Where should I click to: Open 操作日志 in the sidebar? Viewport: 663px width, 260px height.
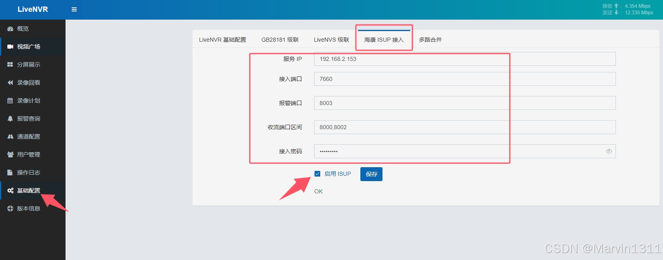tap(33, 173)
